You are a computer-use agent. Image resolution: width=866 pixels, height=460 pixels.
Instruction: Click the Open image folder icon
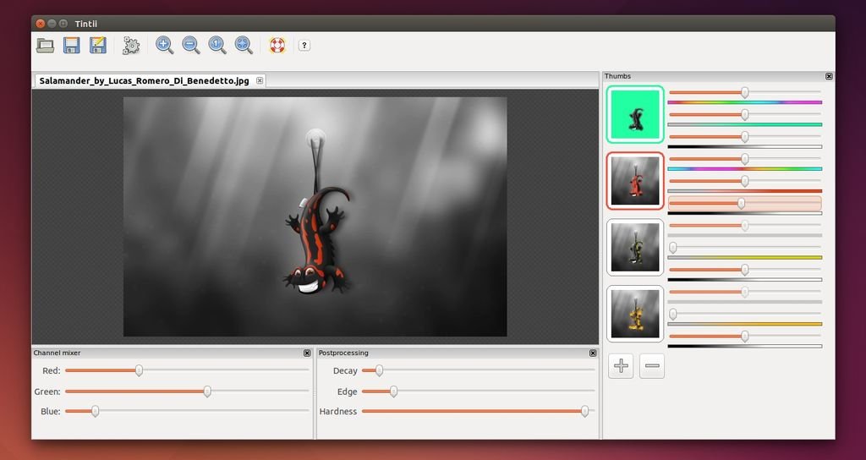pyautogui.click(x=46, y=45)
